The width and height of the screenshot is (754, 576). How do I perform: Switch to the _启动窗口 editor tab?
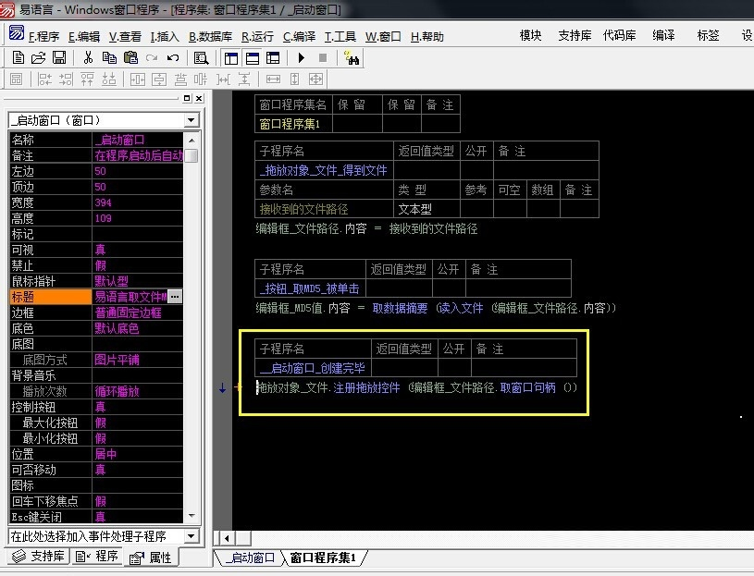(x=251, y=558)
